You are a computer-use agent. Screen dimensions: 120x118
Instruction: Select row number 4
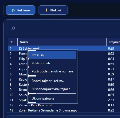tap(11, 64)
